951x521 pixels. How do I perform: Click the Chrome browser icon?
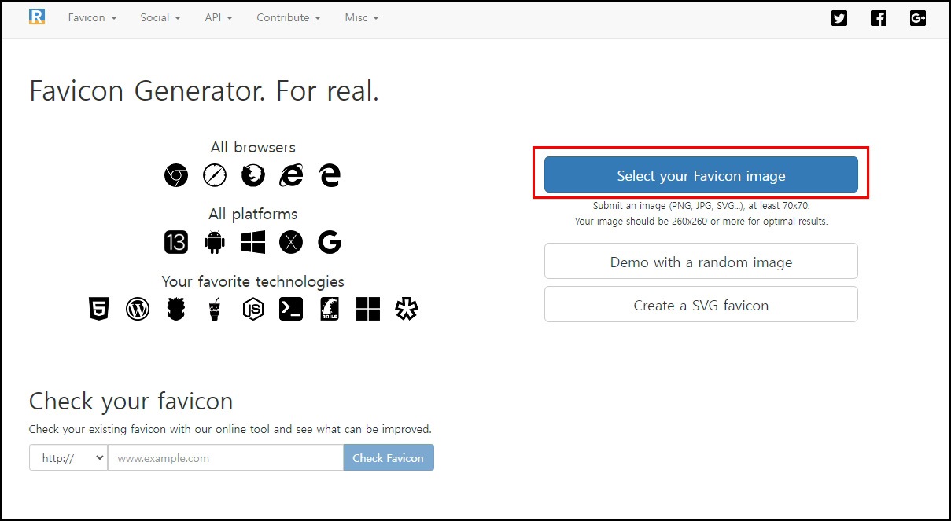pyautogui.click(x=176, y=175)
